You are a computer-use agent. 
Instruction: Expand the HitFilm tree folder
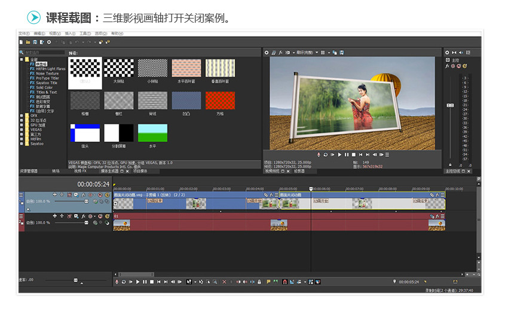tap(22, 139)
